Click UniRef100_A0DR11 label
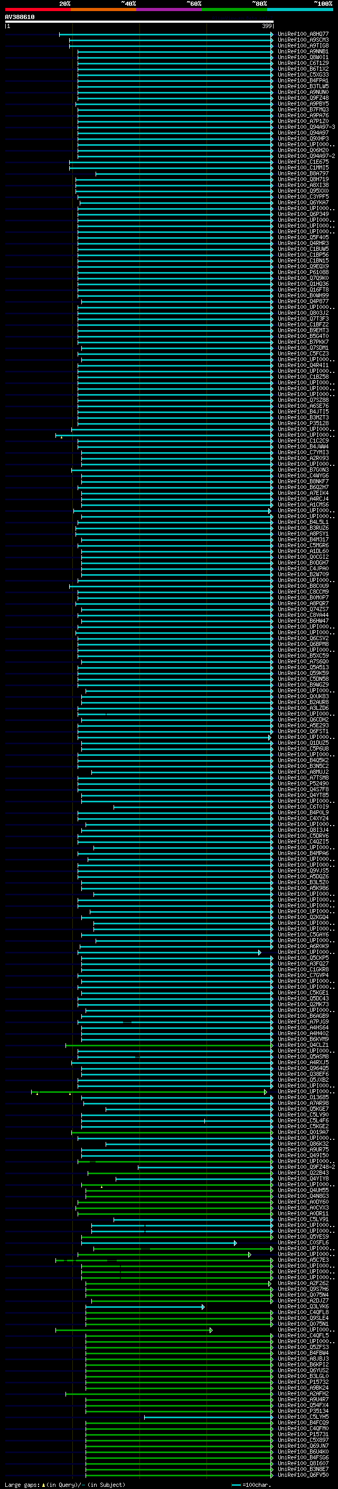The image size is (338, 1489). click(303, 1214)
